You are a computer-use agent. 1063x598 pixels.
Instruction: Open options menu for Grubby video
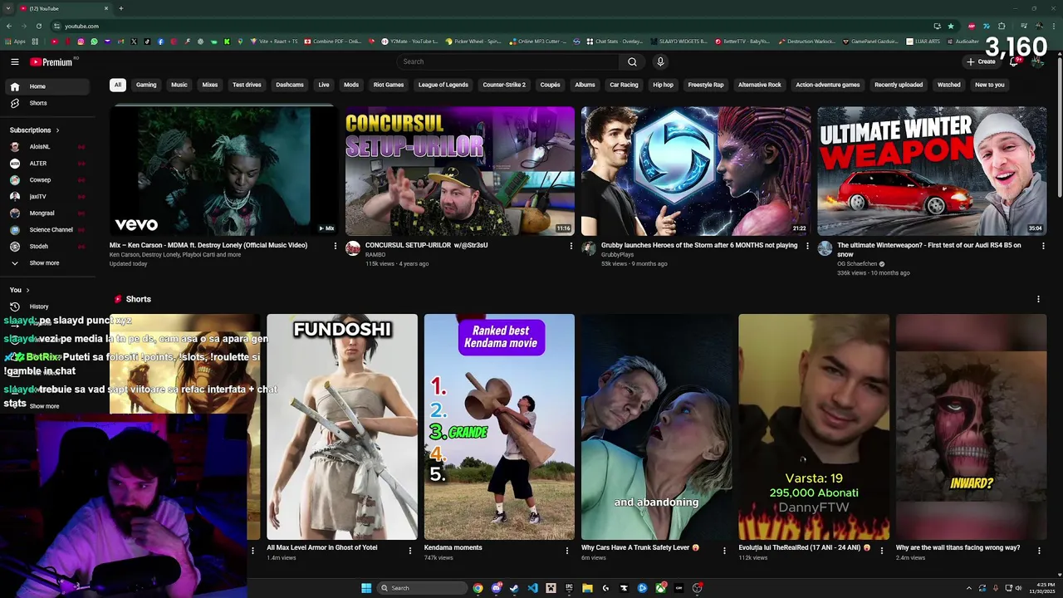(x=807, y=246)
